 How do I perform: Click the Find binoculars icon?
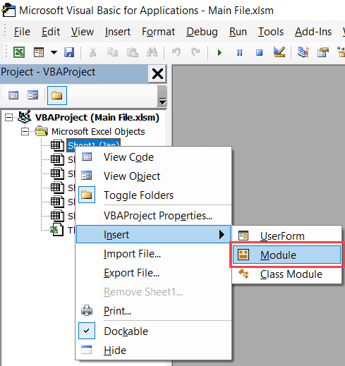152,52
